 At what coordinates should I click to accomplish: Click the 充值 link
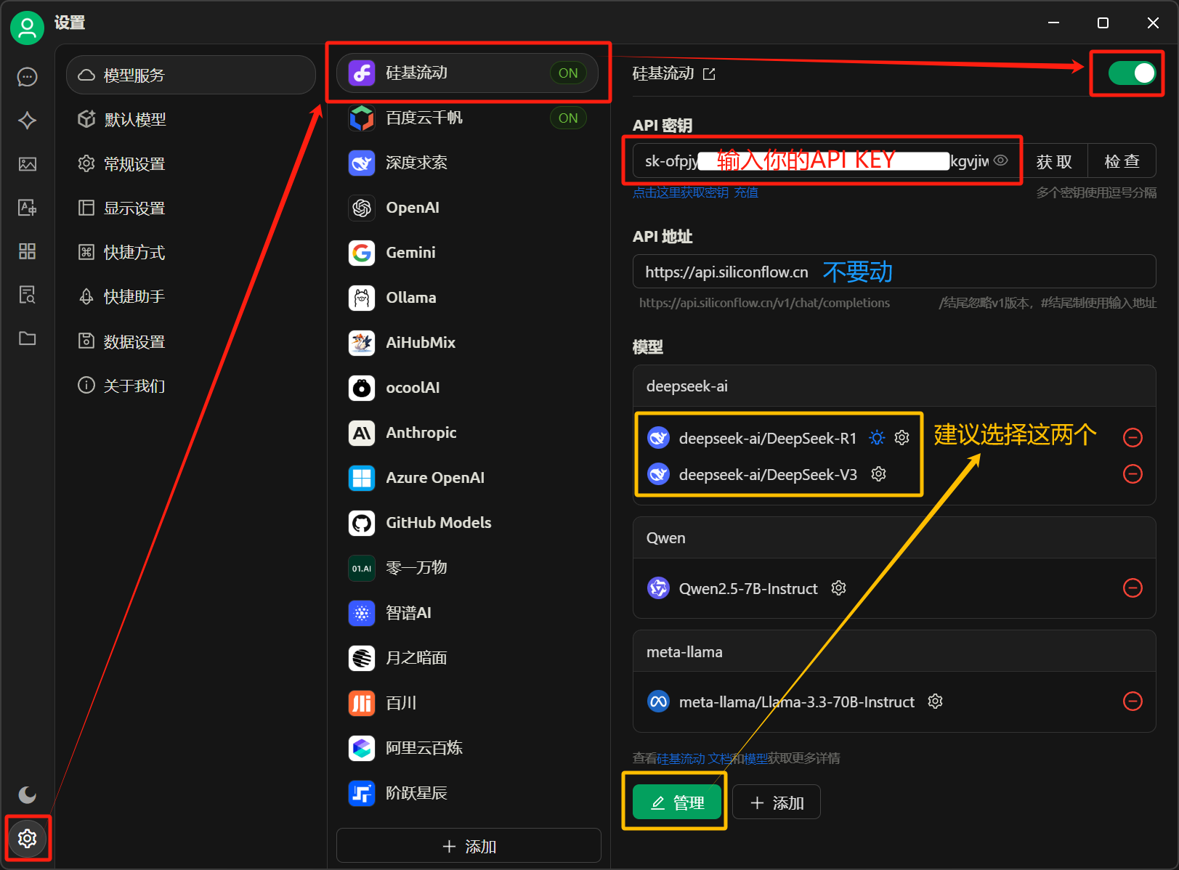click(746, 192)
